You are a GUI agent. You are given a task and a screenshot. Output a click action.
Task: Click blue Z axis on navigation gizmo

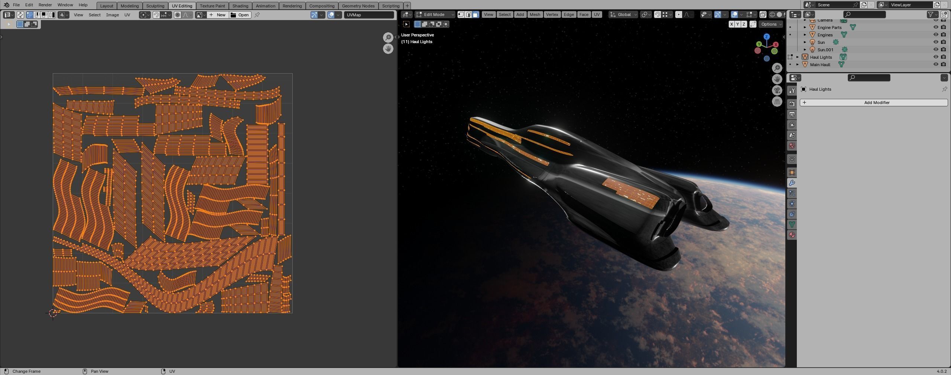767,36
